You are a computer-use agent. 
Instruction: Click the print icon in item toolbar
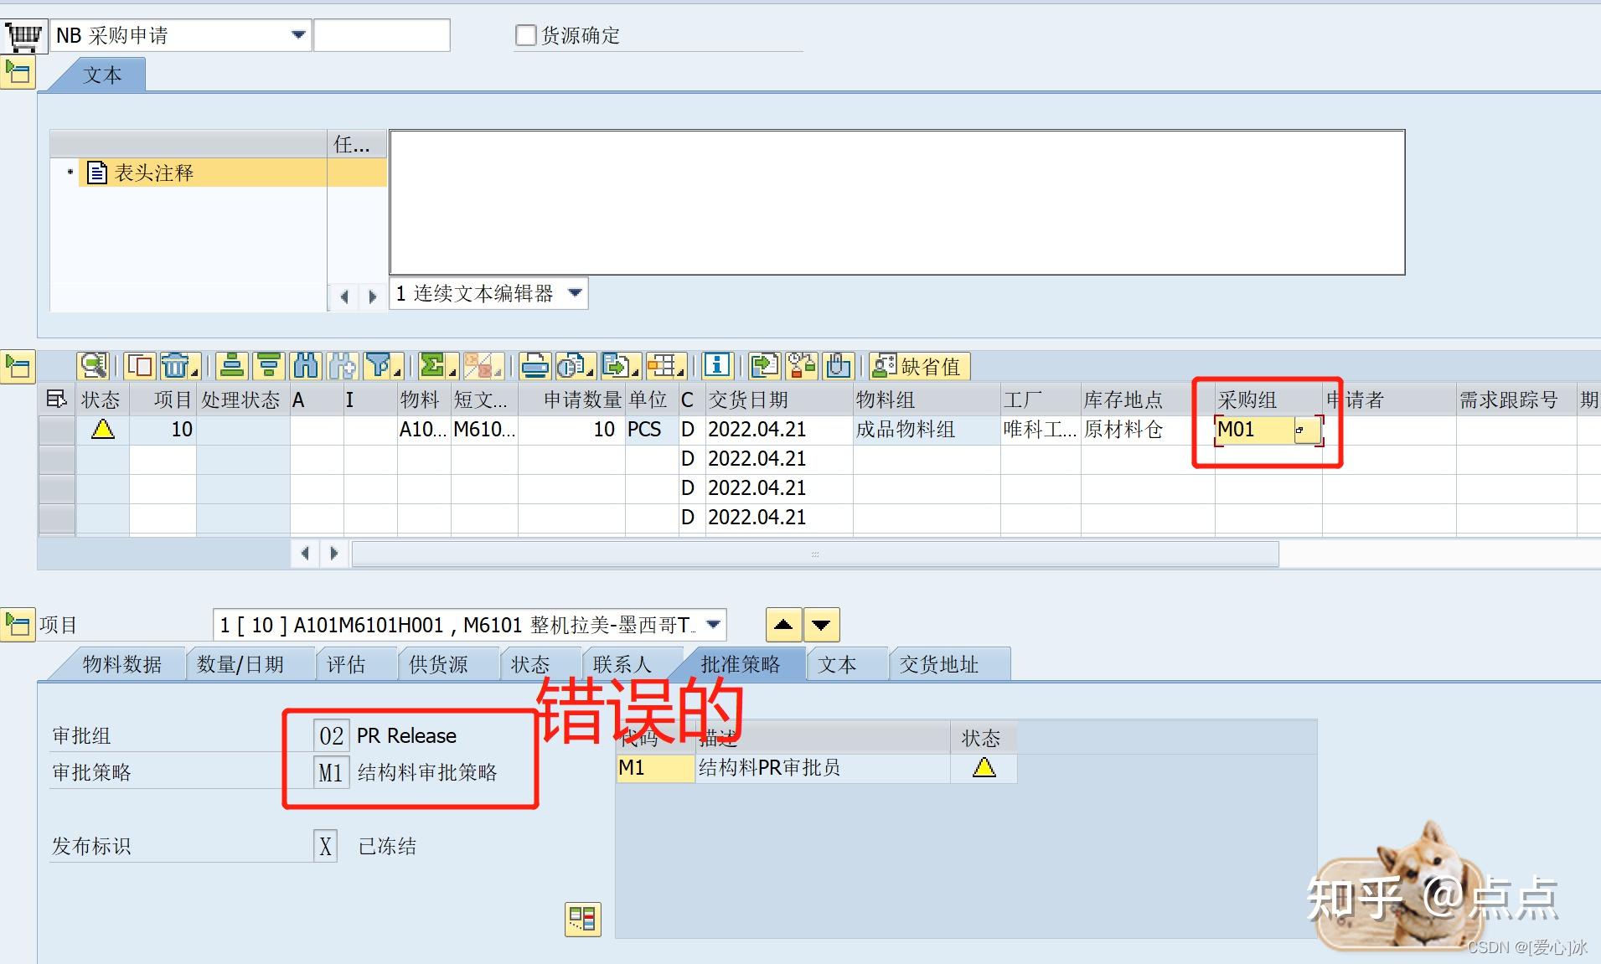pos(533,366)
